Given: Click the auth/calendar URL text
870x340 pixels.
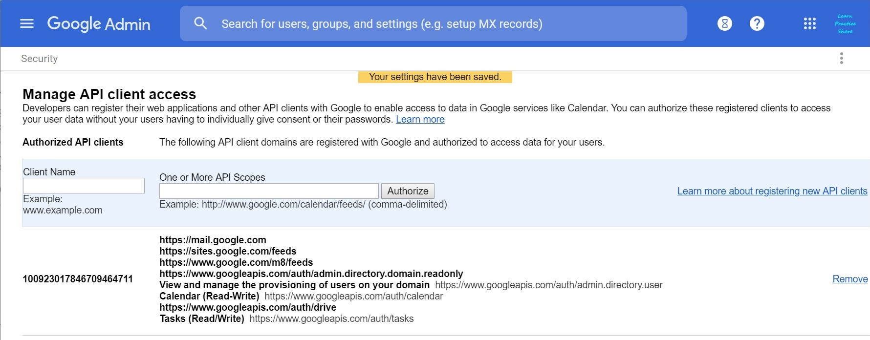Looking at the screenshot, I should tap(353, 296).
